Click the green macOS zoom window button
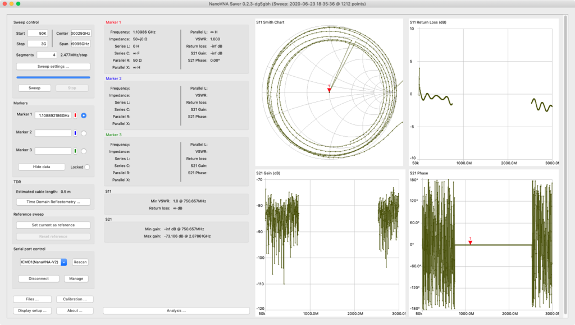Screen dimensions: 575x325 coord(18,4)
